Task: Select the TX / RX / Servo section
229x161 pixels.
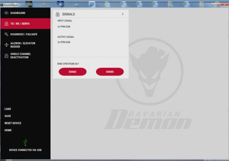Action: (25, 24)
